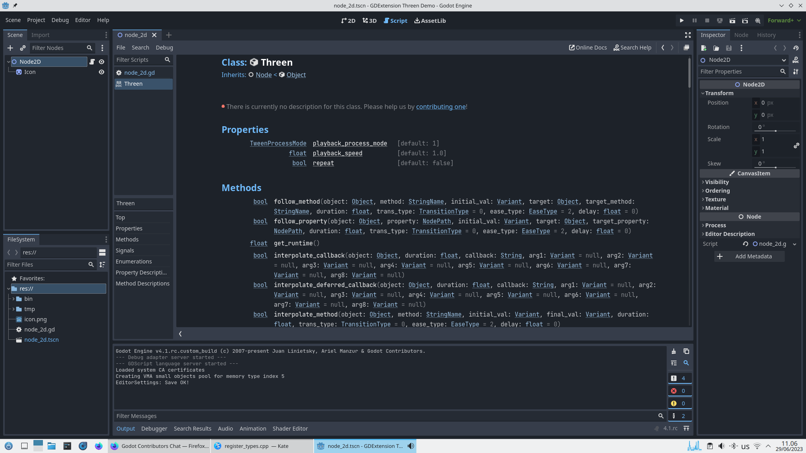The height and width of the screenshot is (453, 806).
Task: Toggle visibility of the Node2D node
Action: pos(101,61)
